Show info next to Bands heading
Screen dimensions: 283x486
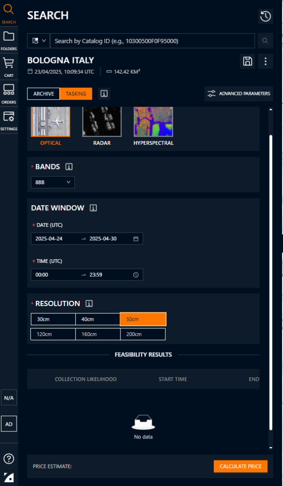coord(69,167)
